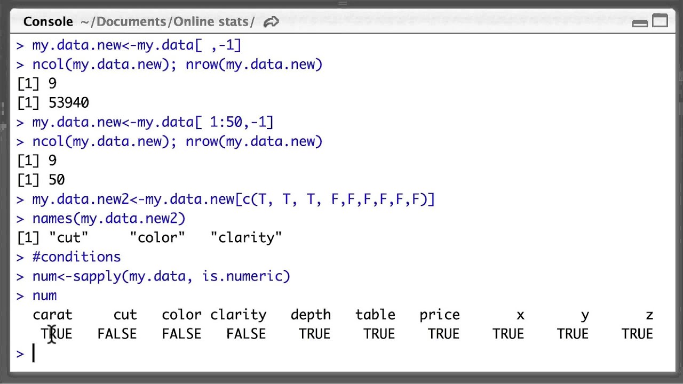Click the TRUE value under price
This screenshot has width=683, height=384.
point(443,334)
